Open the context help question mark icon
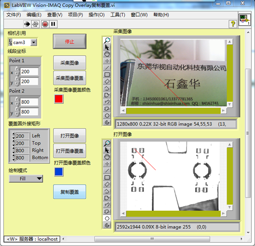The image size is (255, 246). tap(233, 24)
